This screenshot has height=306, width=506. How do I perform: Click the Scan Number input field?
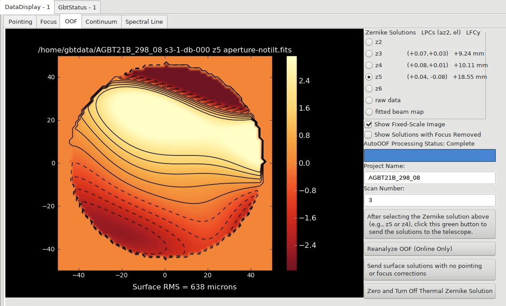(429, 200)
